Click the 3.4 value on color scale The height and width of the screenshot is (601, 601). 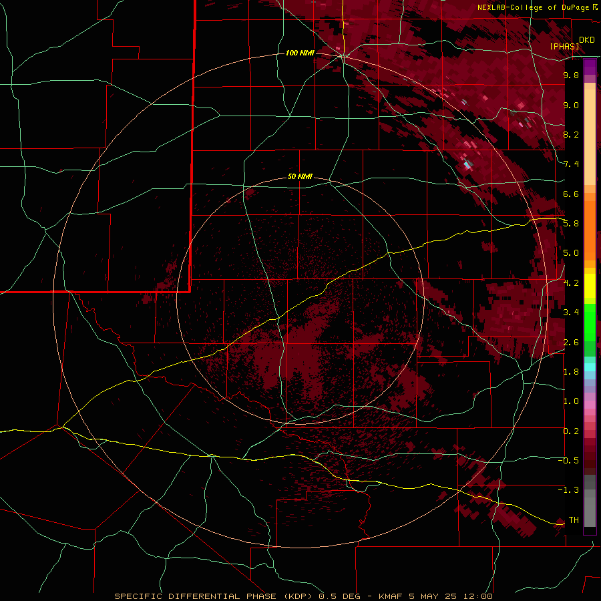(571, 313)
